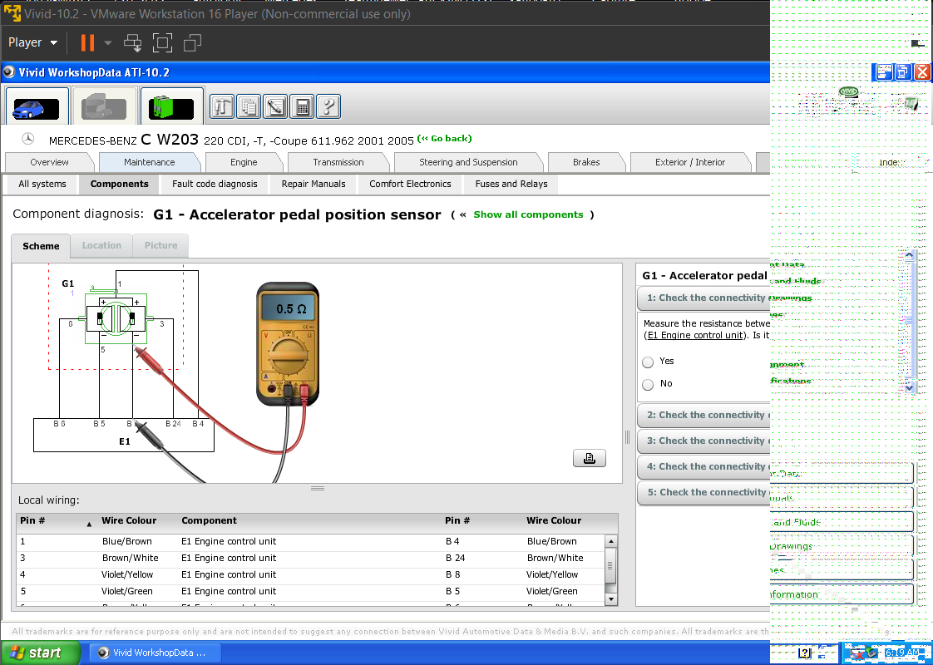
Task: Click the Mercedes-Benz star logo
Action: [28, 139]
